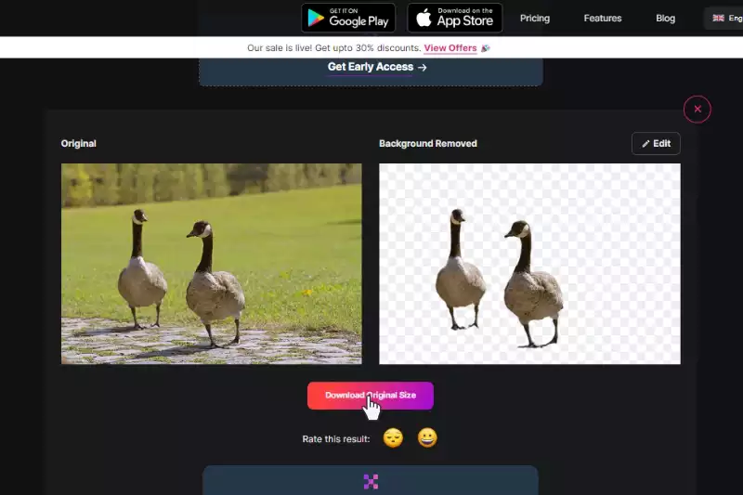Click the party popper icon
This screenshot has height=495, width=743.
click(x=485, y=48)
